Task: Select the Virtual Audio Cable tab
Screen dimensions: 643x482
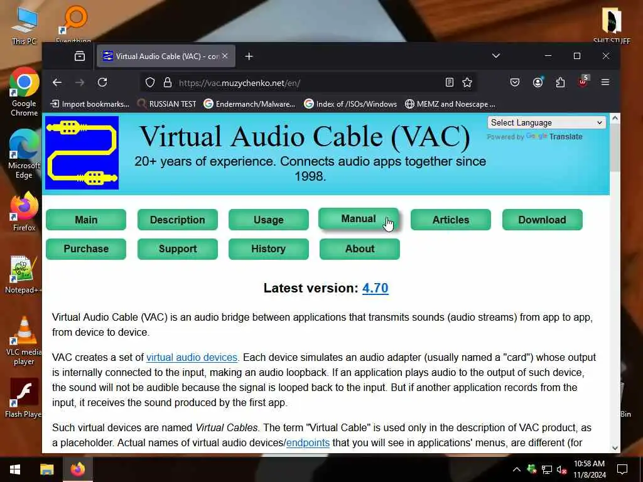Action: click(x=166, y=56)
